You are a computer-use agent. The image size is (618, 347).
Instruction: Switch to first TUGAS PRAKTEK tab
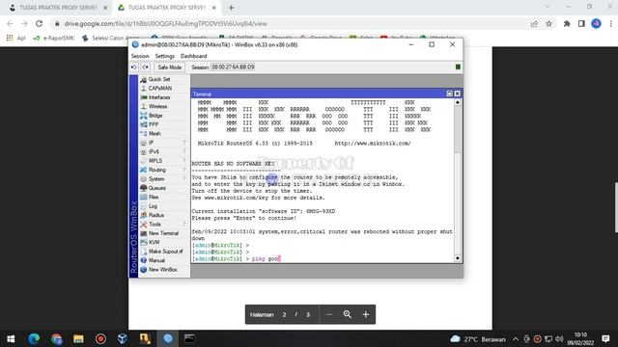58,8
